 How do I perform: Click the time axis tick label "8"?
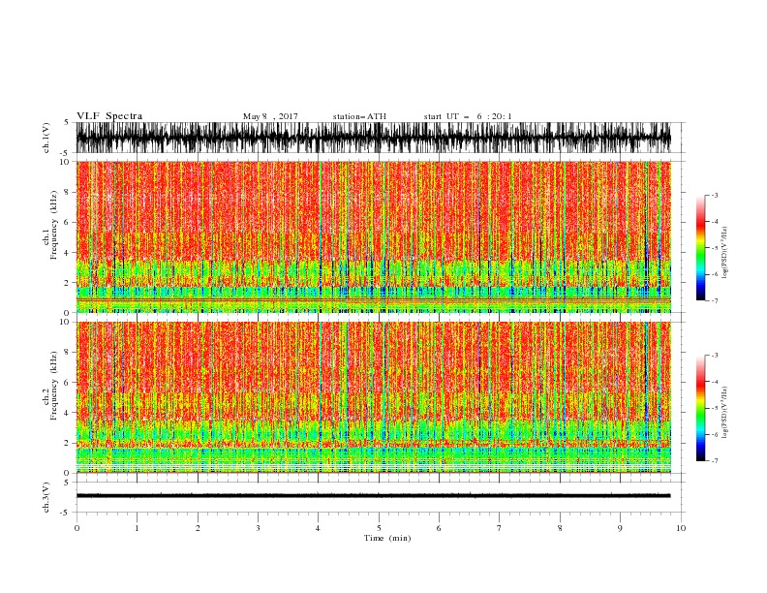pyautogui.click(x=560, y=528)
